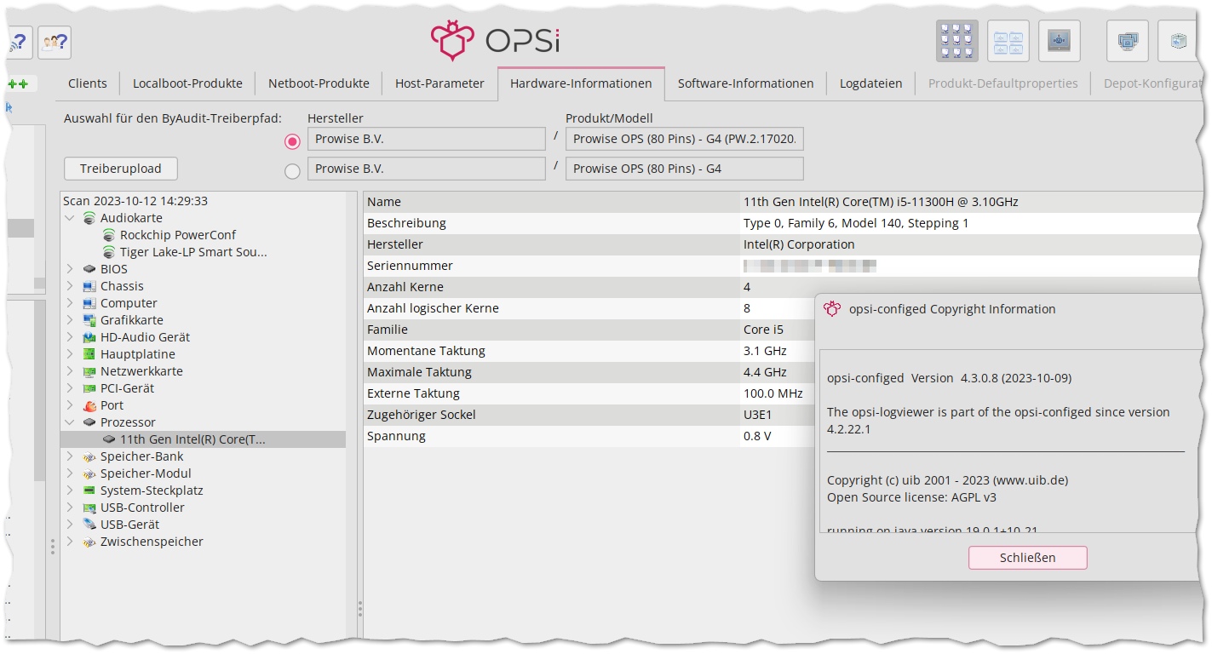Click the BIOS chip icon
The image size is (1212, 654).
pyautogui.click(x=89, y=269)
